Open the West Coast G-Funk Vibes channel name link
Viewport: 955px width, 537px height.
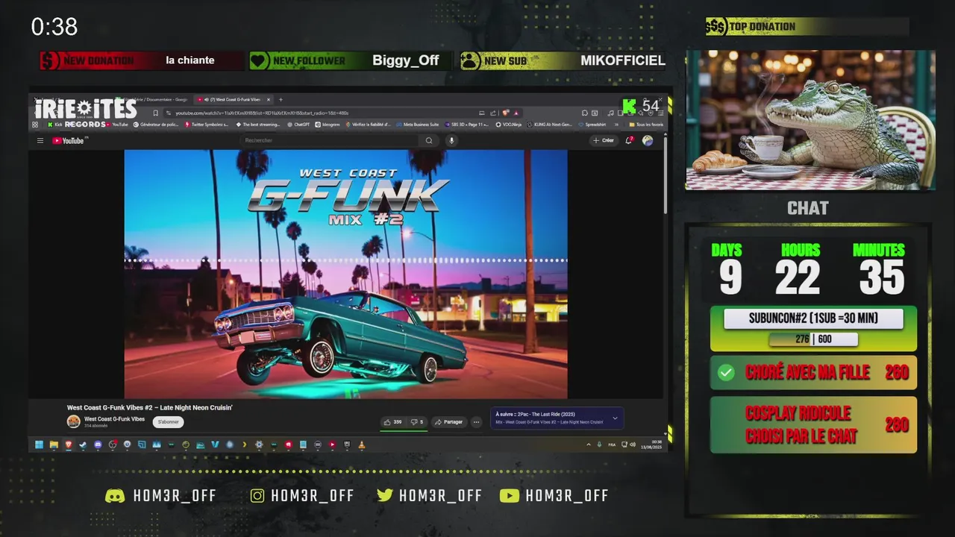(114, 419)
